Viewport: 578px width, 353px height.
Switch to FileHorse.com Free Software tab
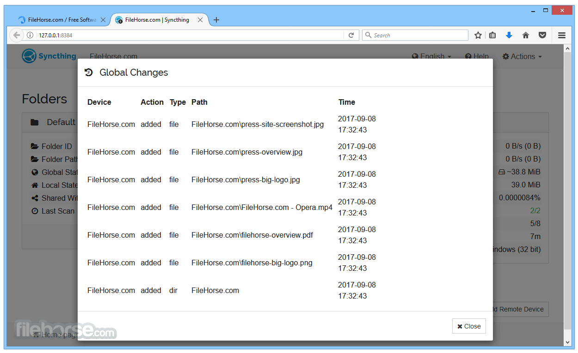61,20
